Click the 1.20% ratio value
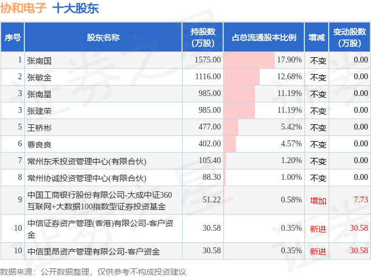 coord(291,160)
